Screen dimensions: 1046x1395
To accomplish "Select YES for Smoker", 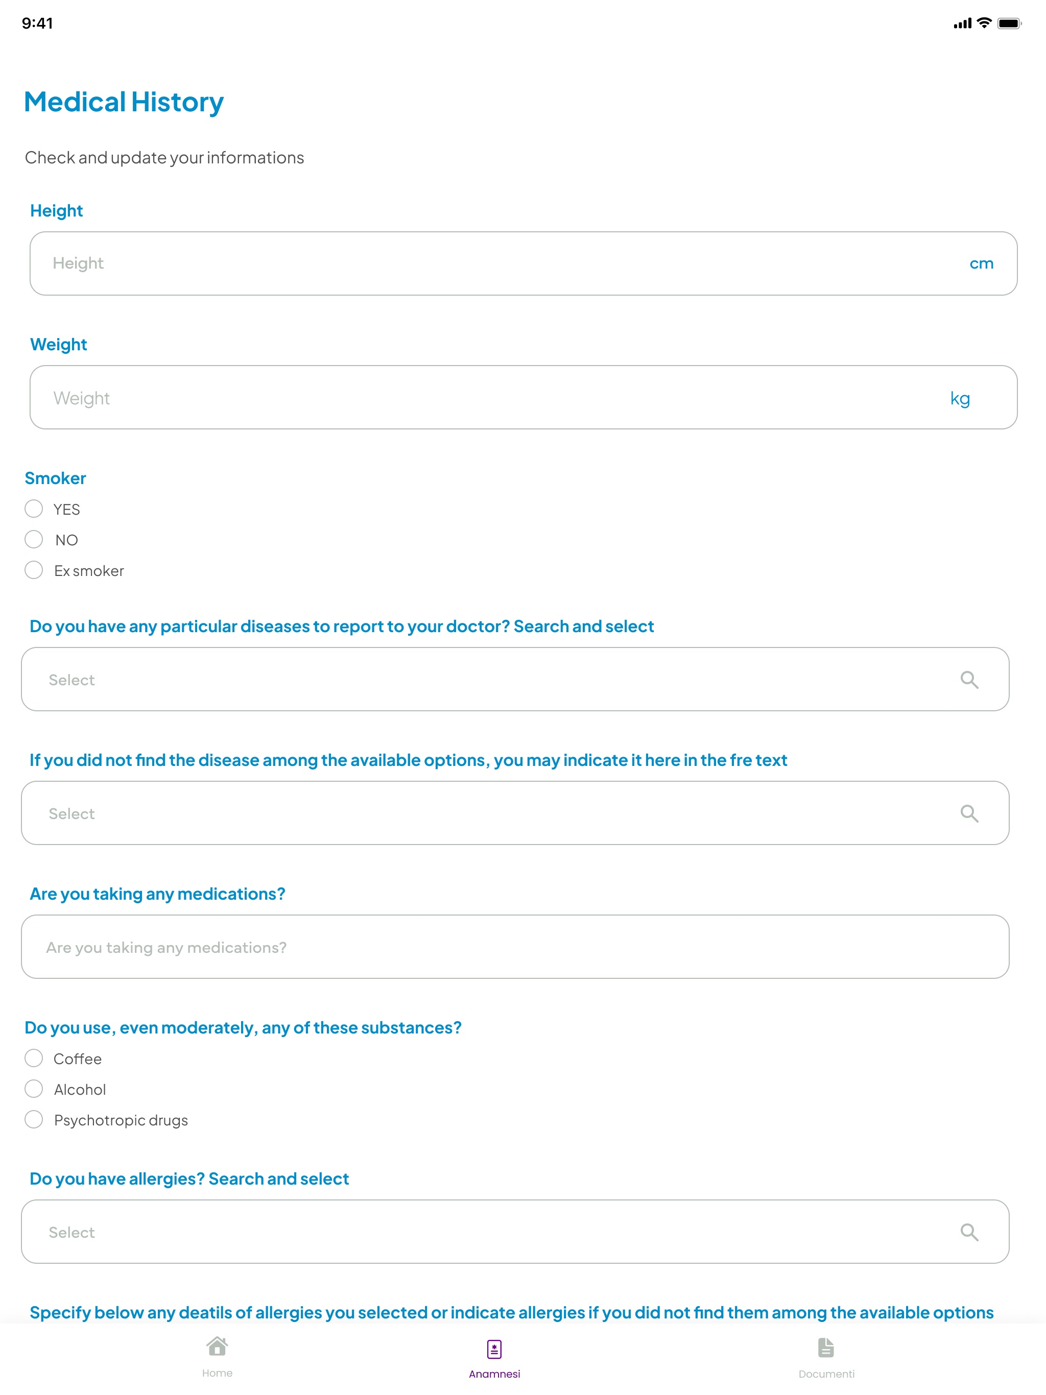I will tap(33, 509).
